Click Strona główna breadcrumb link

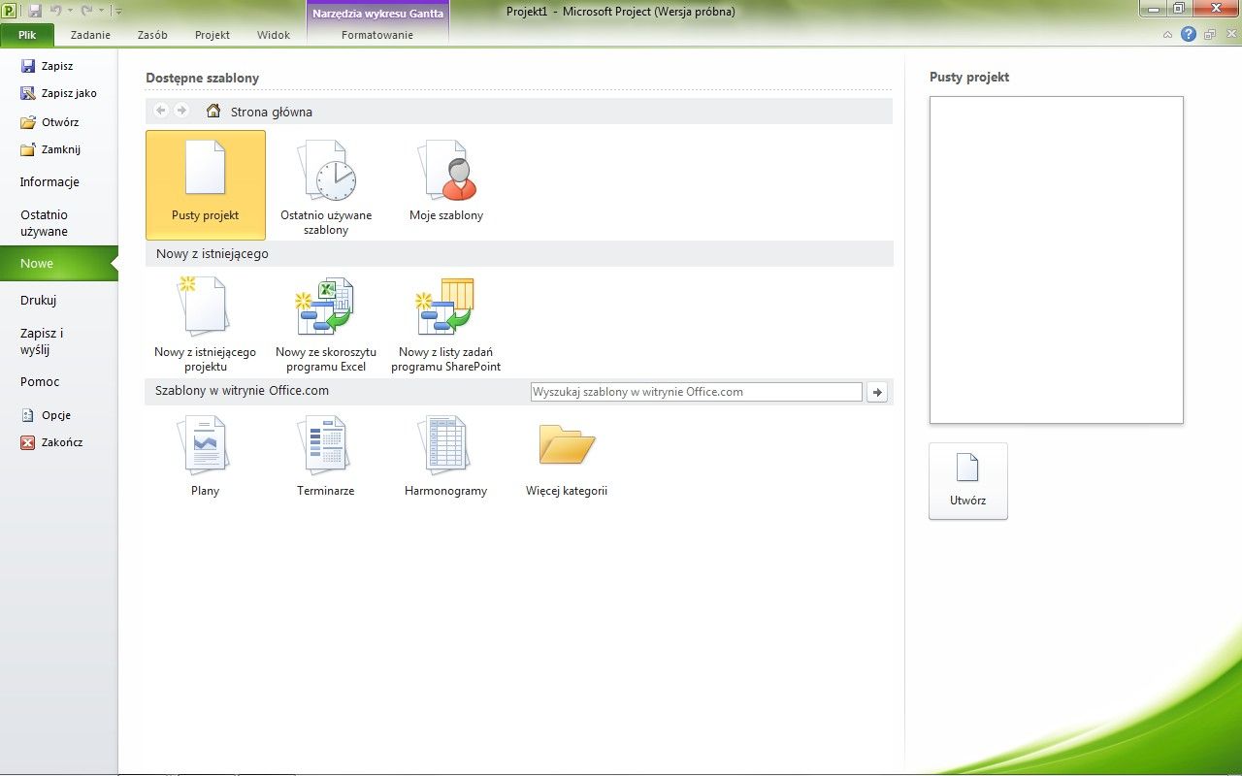pos(272,112)
